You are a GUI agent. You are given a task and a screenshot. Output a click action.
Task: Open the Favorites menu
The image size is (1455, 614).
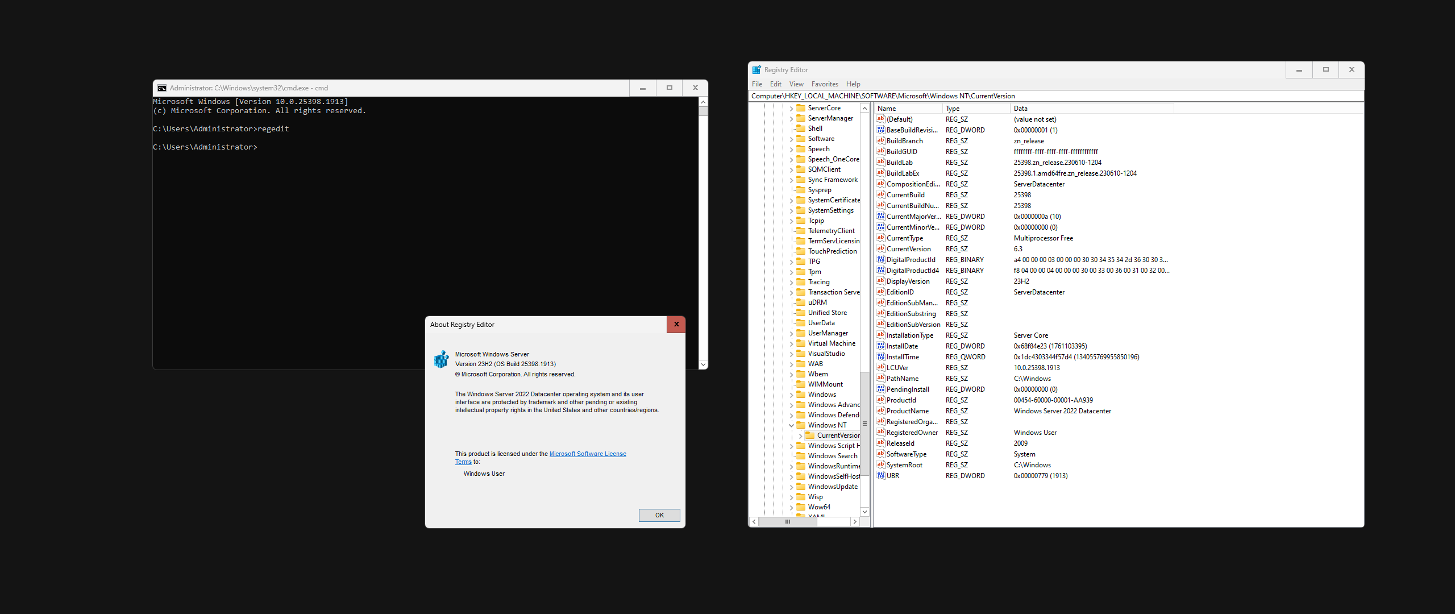(824, 84)
